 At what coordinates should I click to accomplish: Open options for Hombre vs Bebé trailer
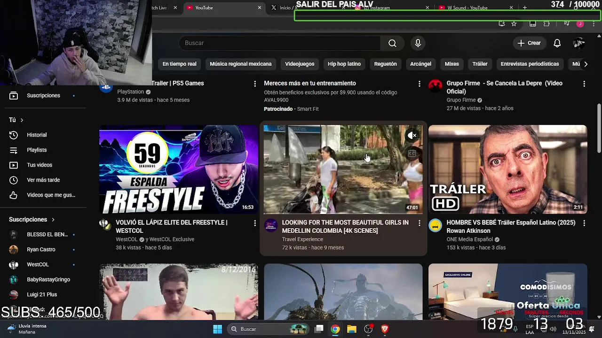pos(584,223)
